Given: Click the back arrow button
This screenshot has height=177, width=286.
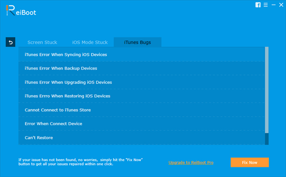Looking at the screenshot, I should click(11, 42).
